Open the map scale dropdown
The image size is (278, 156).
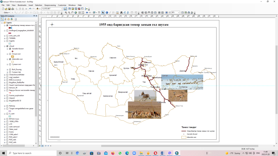pyautogui.click(x=62, y=9)
